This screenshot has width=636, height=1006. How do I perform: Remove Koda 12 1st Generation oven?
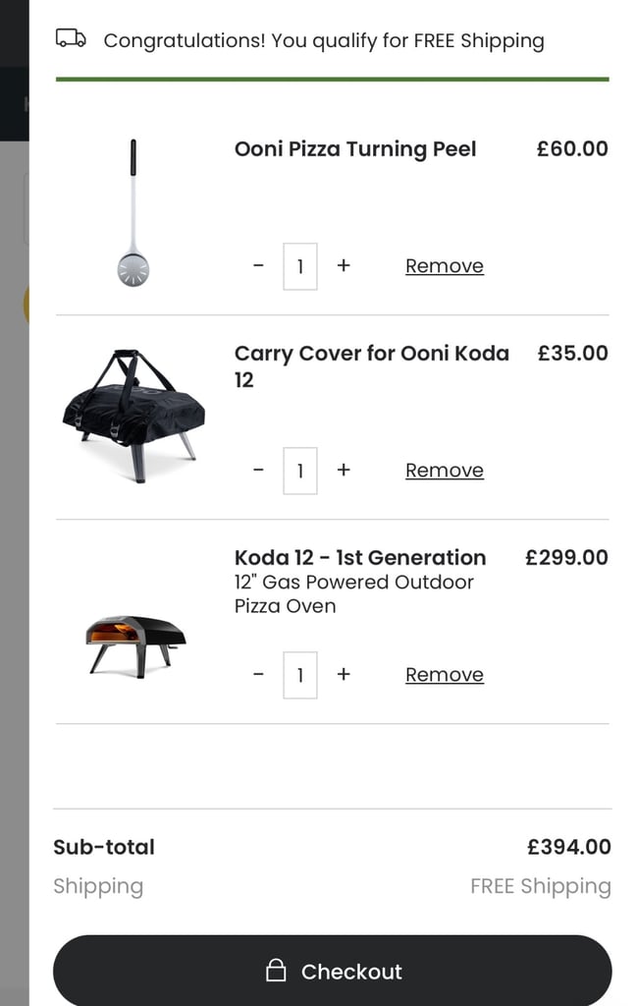[445, 674]
